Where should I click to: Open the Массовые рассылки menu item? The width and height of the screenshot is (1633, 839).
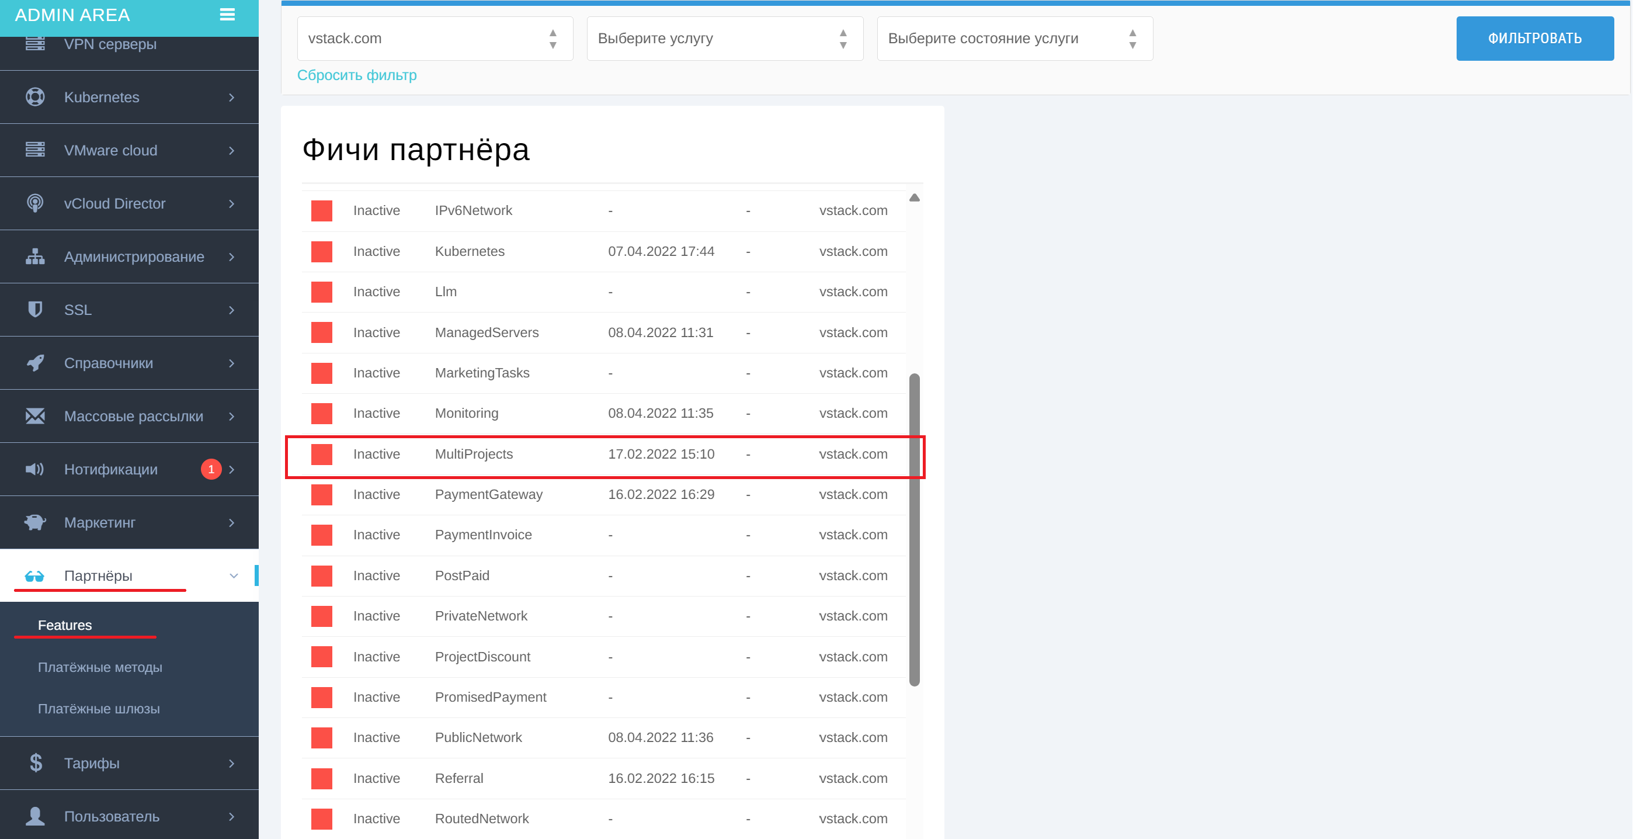(x=129, y=416)
